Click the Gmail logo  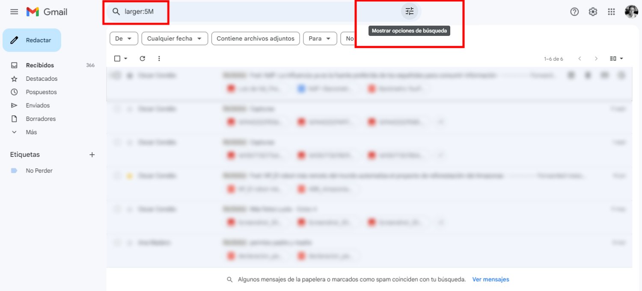[x=47, y=12]
